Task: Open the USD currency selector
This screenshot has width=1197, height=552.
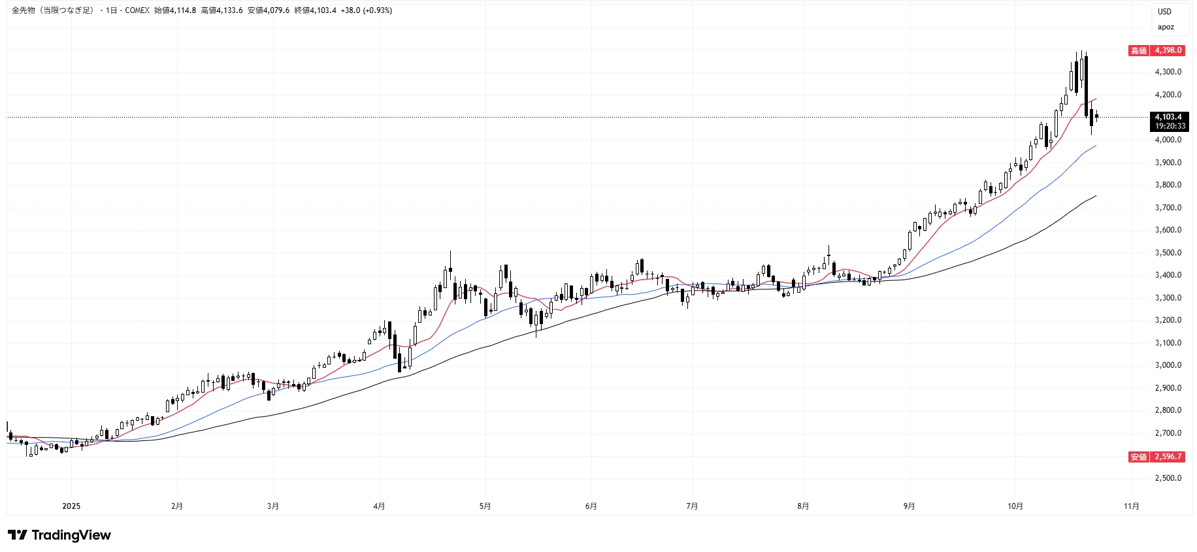Action: point(1164,12)
